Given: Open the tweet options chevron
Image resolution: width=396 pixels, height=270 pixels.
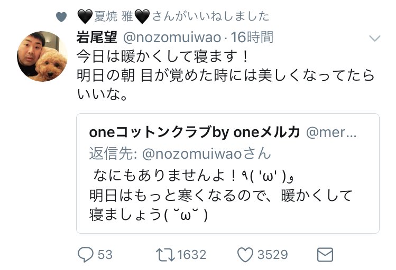Looking at the screenshot, I should click(x=374, y=38).
